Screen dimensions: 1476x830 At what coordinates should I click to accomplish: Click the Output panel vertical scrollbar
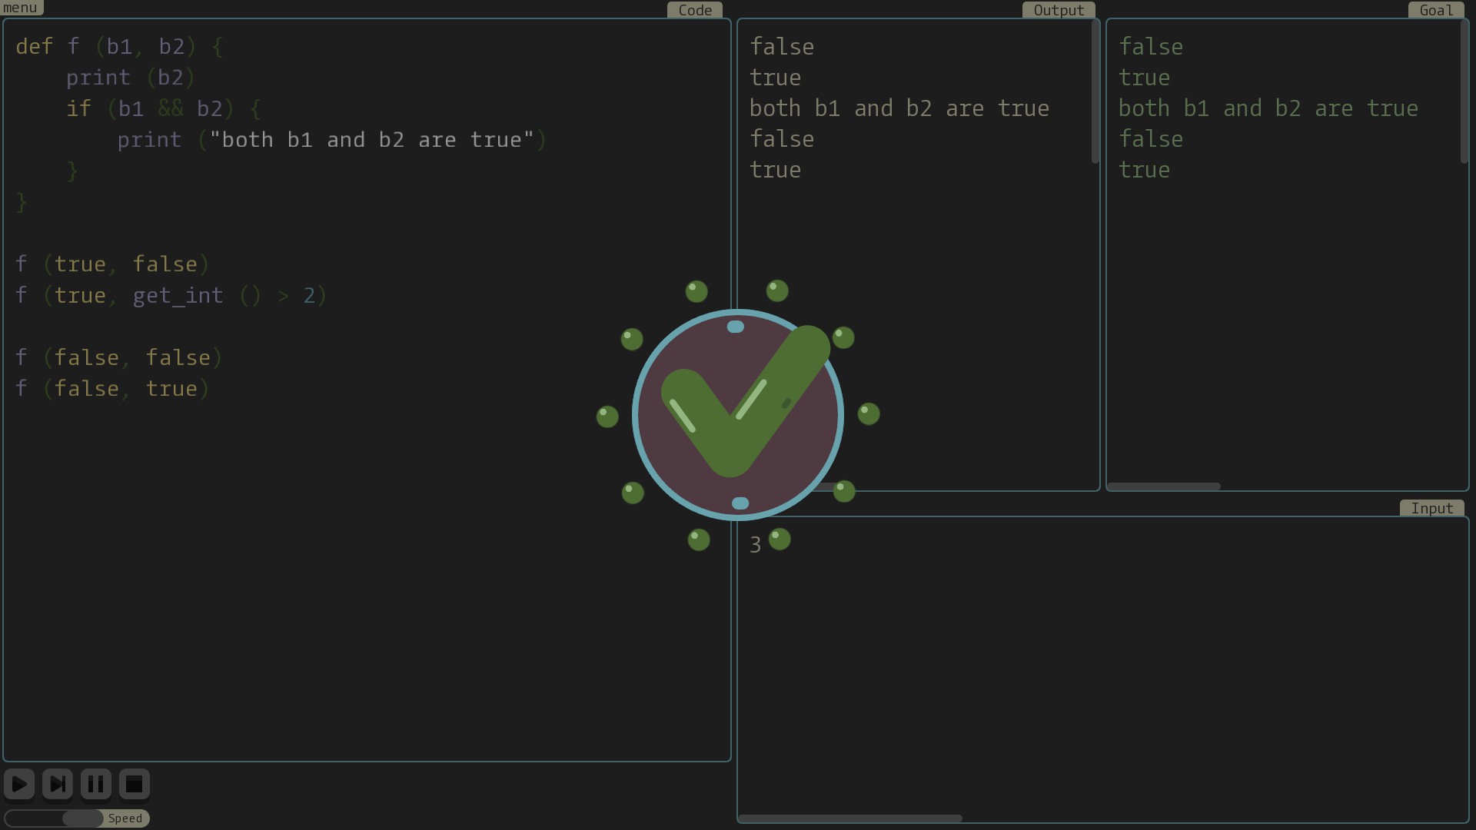1095,92
